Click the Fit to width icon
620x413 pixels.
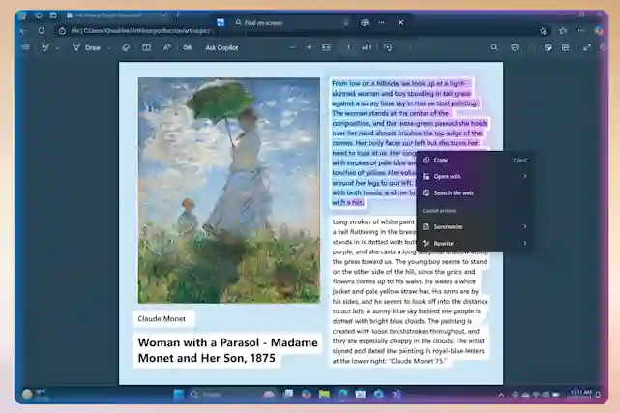(x=326, y=47)
